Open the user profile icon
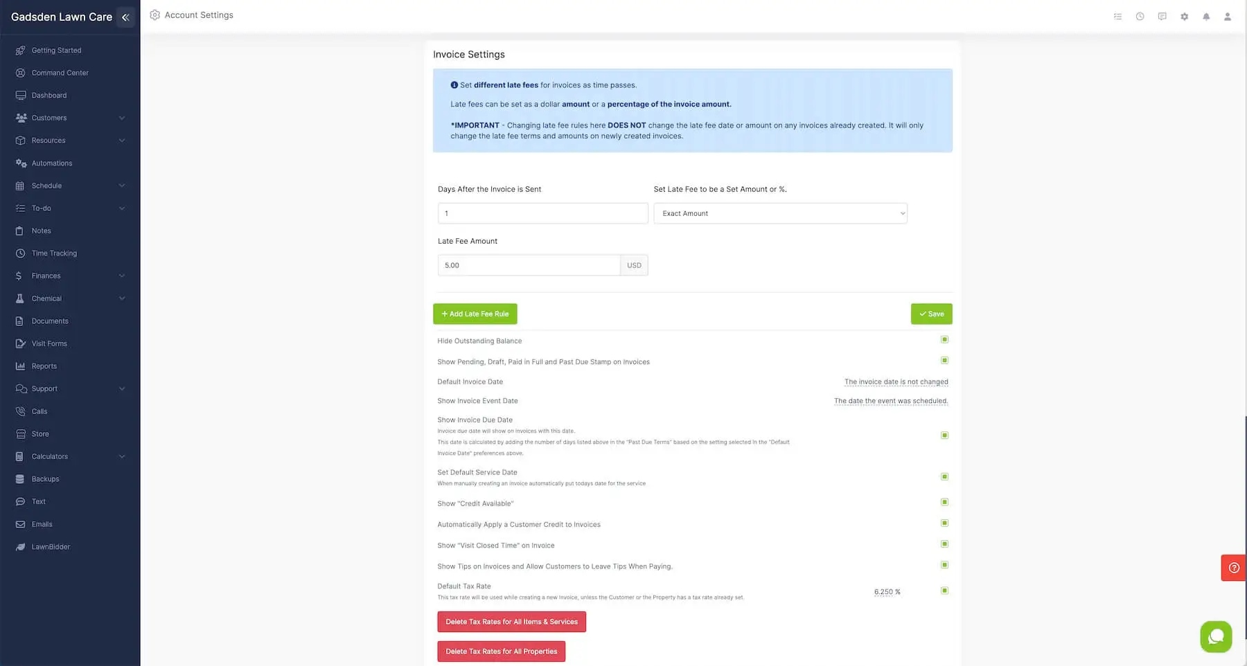The width and height of the screenshot is (1247, 666). click(1227, 17)
